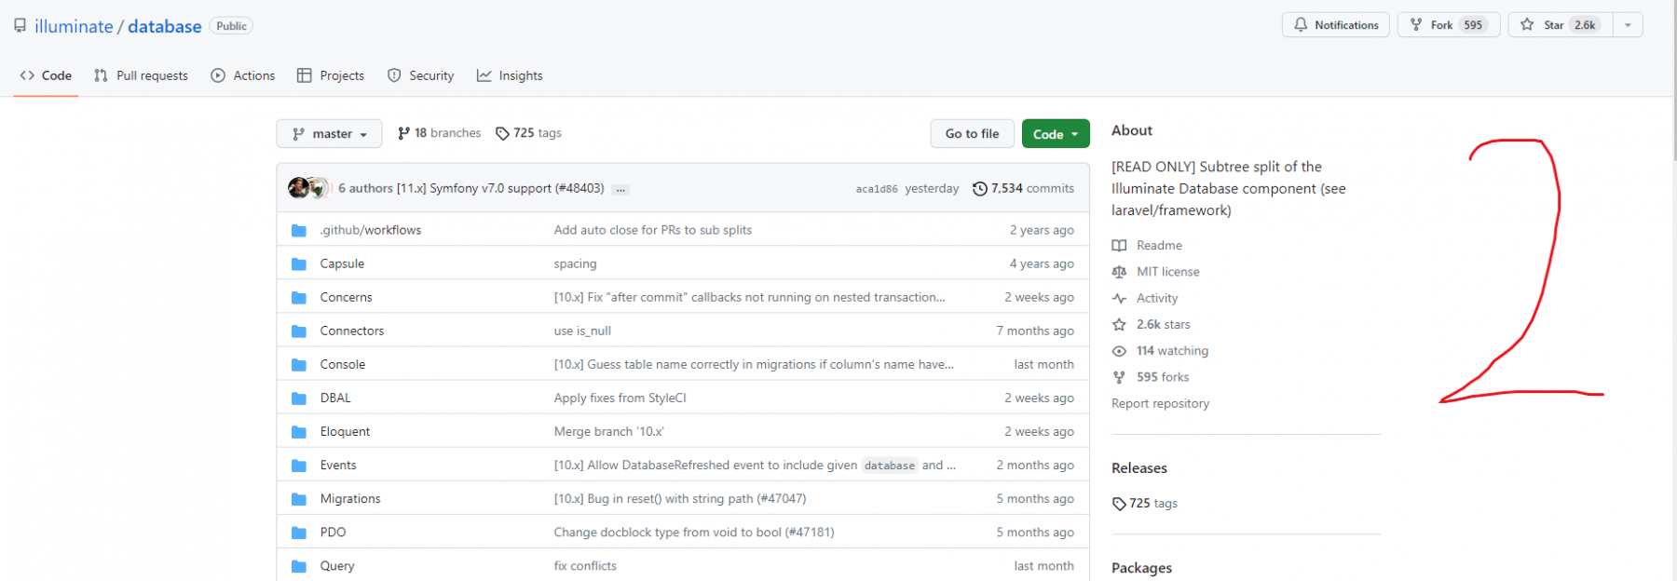Open commit hash aca1d86
The height and width of the screenshot is (581, 1677).
coord(877,189)
